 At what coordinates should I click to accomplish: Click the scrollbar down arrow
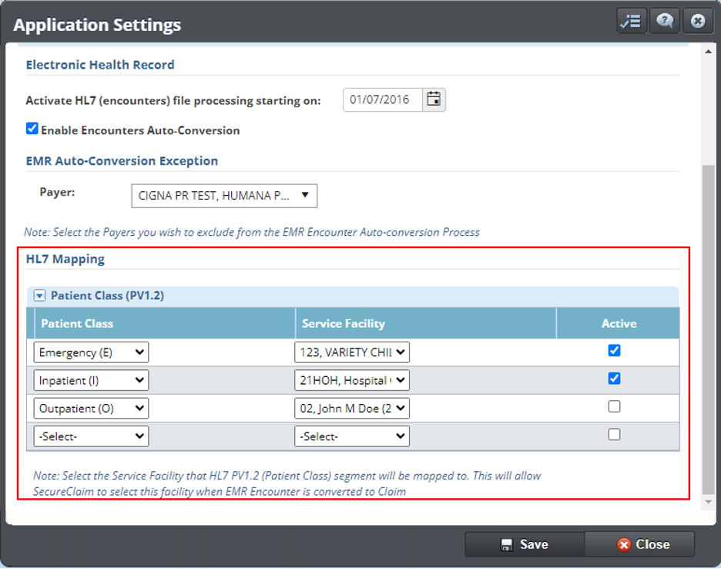709,503
